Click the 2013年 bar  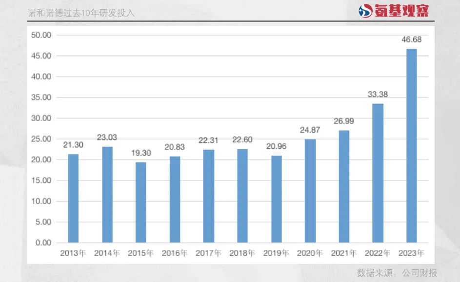[x=73, y=199]
